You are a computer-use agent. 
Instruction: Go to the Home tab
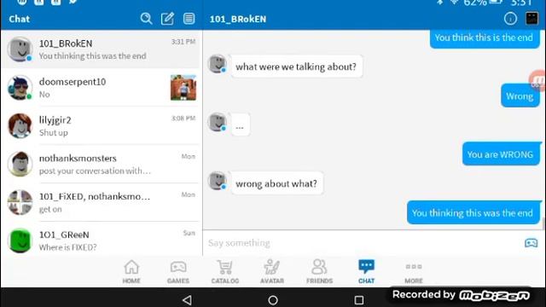(131, 272)
